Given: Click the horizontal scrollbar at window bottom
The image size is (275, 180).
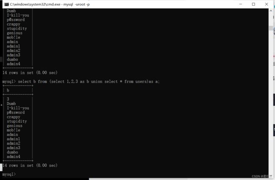Looking at the screenshot, I should coord(179,179).
